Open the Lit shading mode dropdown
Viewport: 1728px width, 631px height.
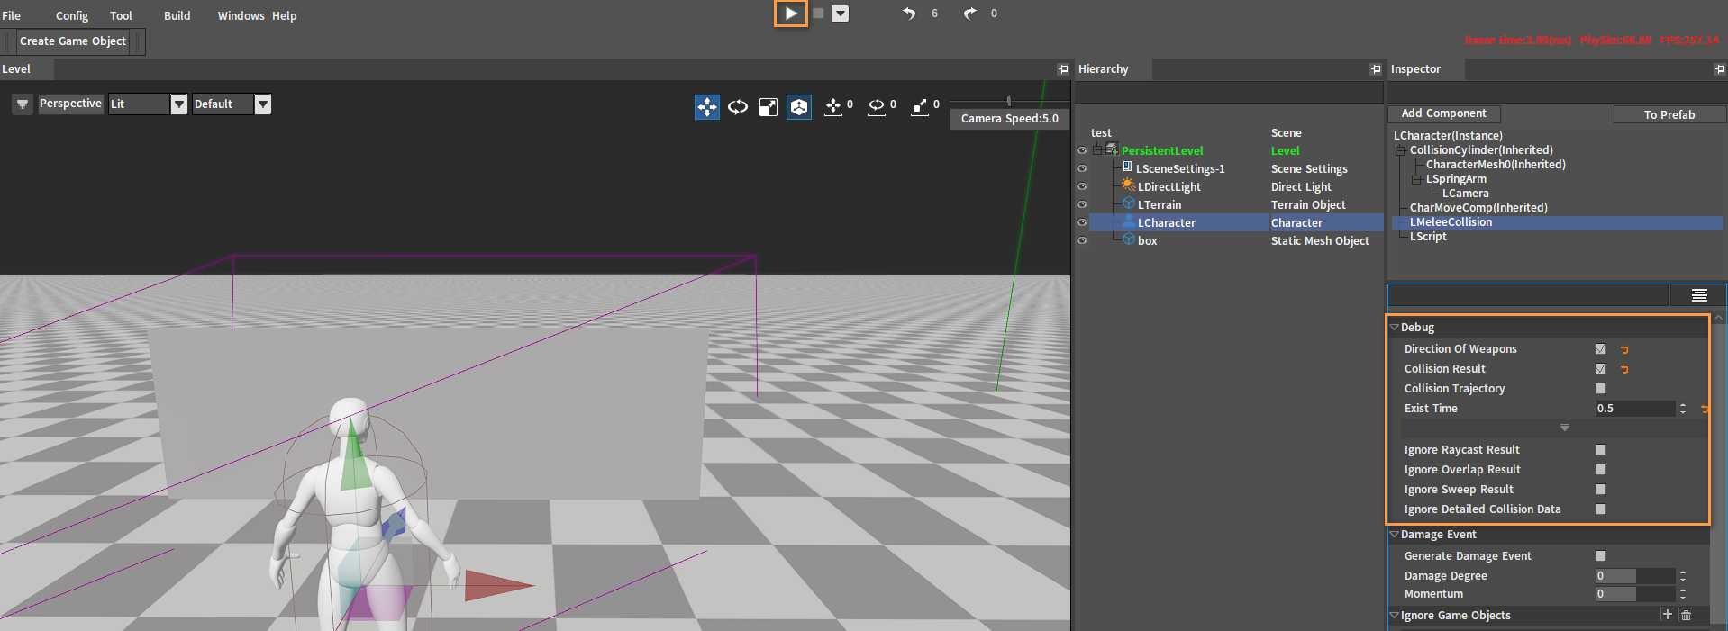point(178,104)
